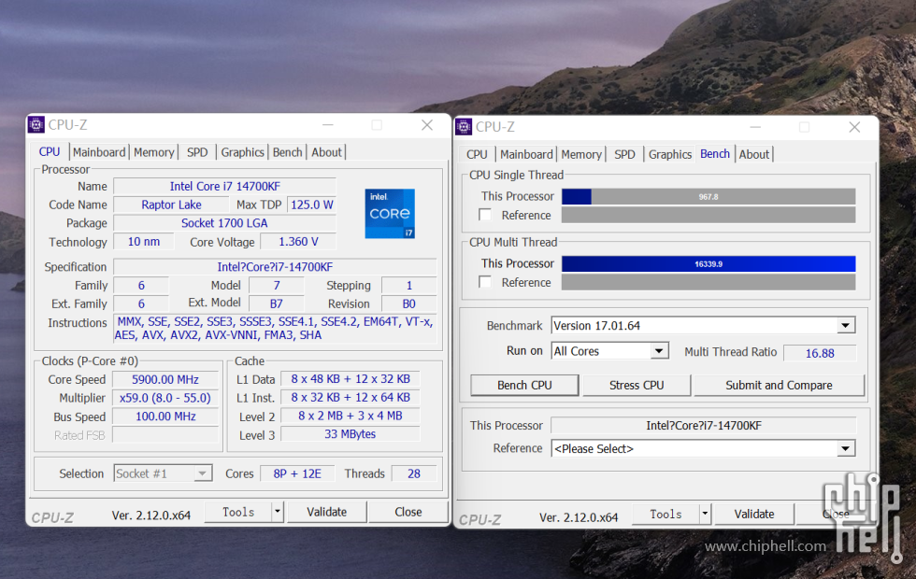Open the Run on All Cores dropdown
916x579 pixels.
coord(659,351)
